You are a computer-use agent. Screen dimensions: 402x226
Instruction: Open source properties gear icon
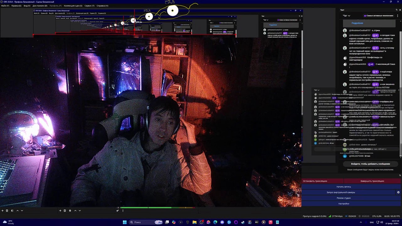pyautogui.click(x=70, y=211)
